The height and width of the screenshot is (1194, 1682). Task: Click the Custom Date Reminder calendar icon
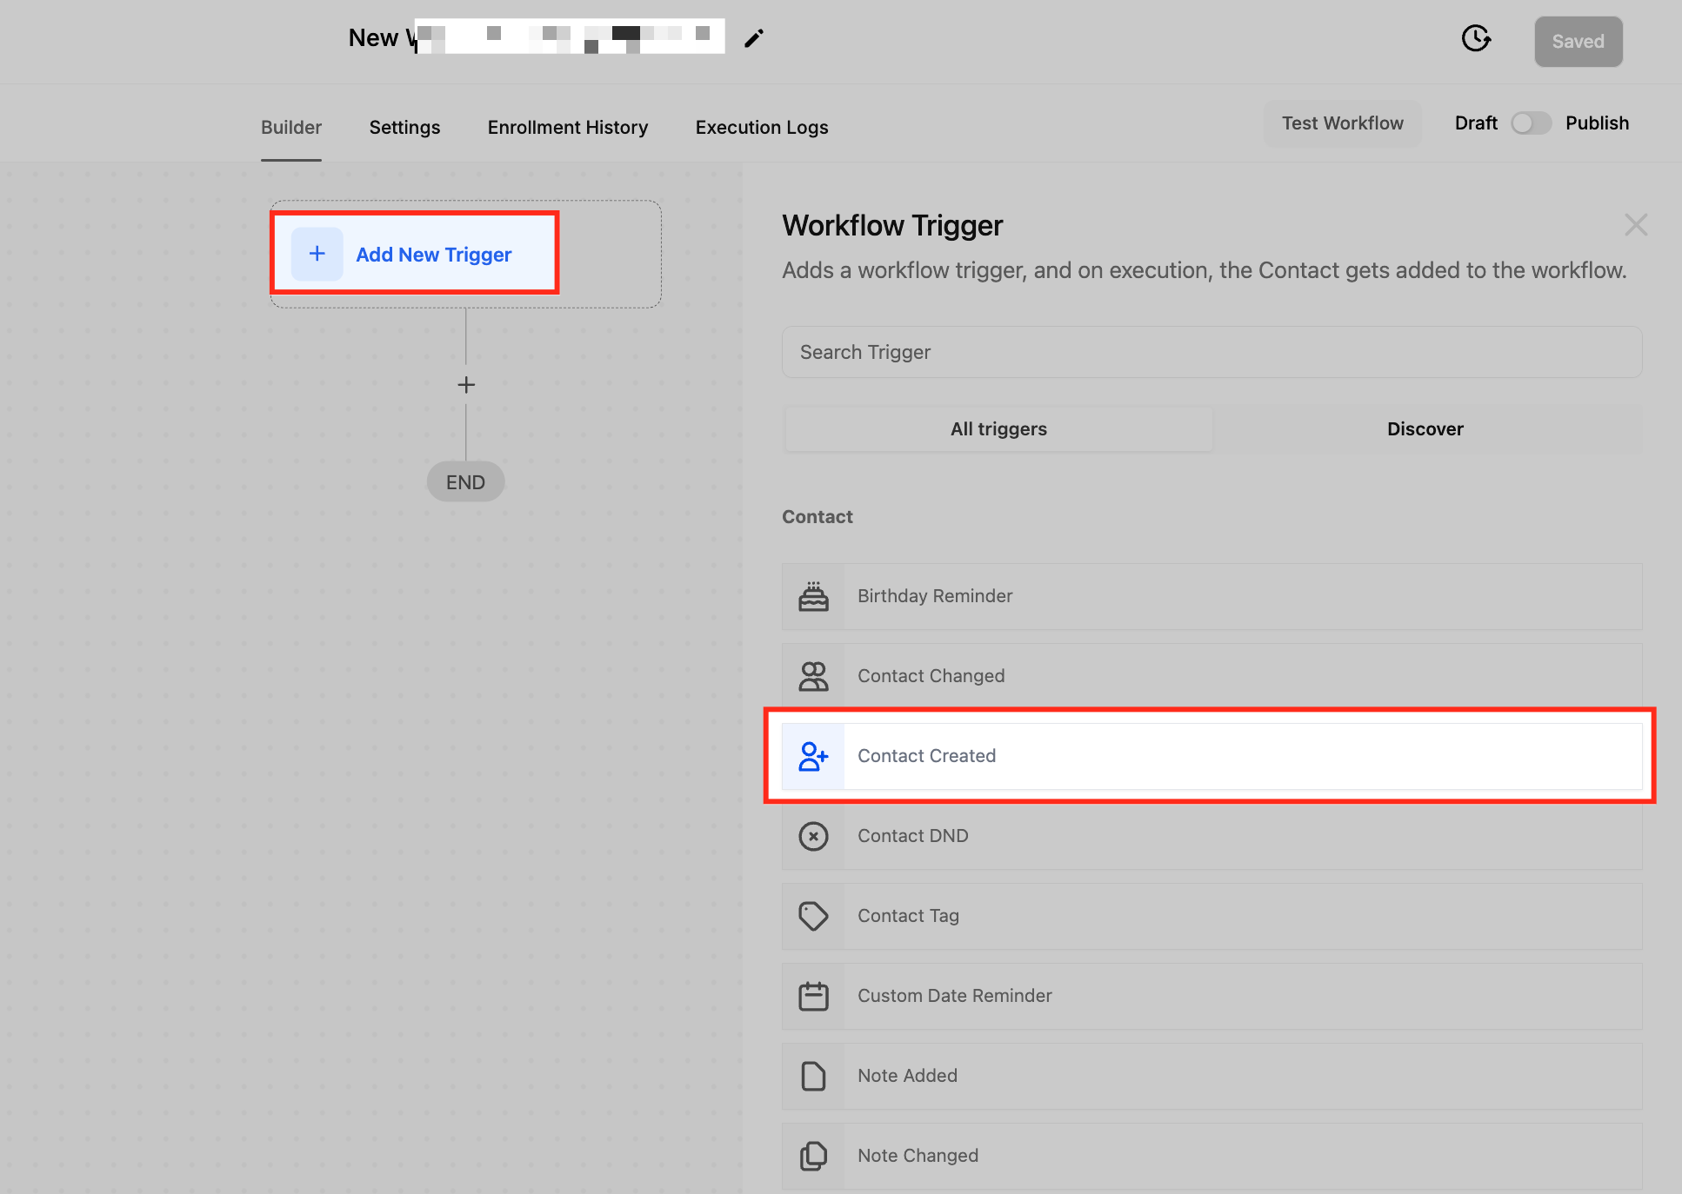click(813, 996)
